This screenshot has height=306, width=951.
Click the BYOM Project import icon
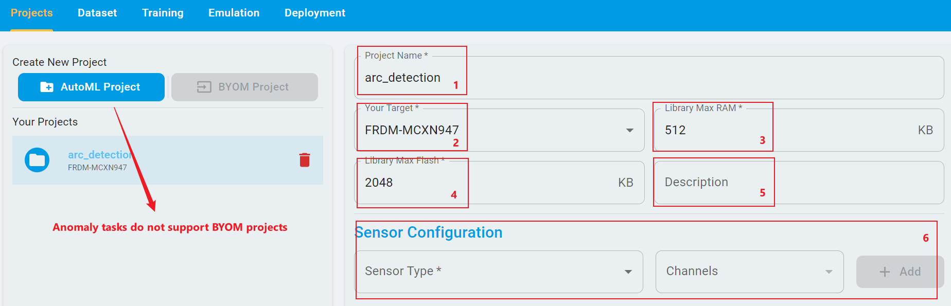(204, 87)
